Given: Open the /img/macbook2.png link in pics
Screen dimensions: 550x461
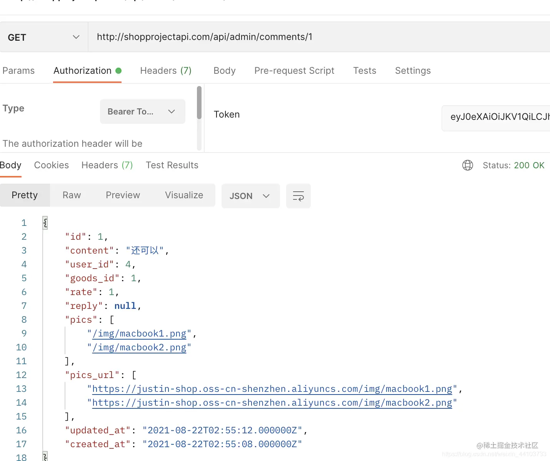Looking at the screenshot, I should point(139,347).
